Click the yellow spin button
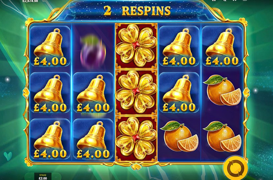This screenshot has width=273, height=180. coord(235,168)
